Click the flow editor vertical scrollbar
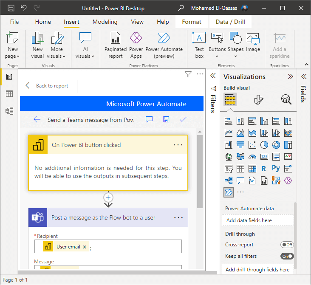This screenshot has width=311, height=285. point(200,171)
